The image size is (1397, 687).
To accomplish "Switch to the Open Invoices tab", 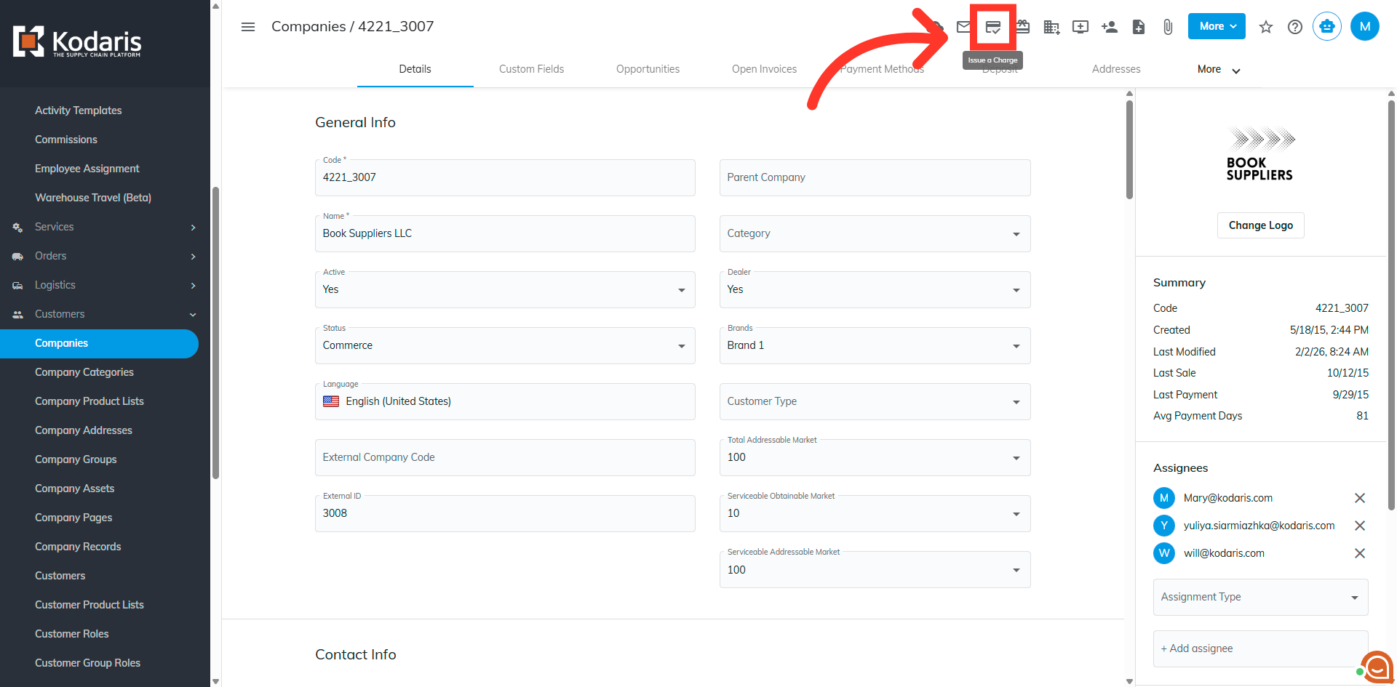I will click(x=764, y=69).
